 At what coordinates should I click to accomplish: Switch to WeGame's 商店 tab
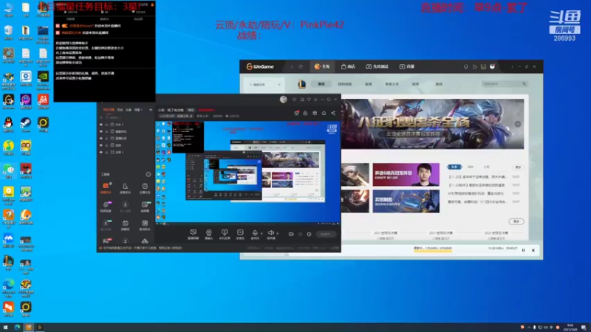(x=348, y=66)
